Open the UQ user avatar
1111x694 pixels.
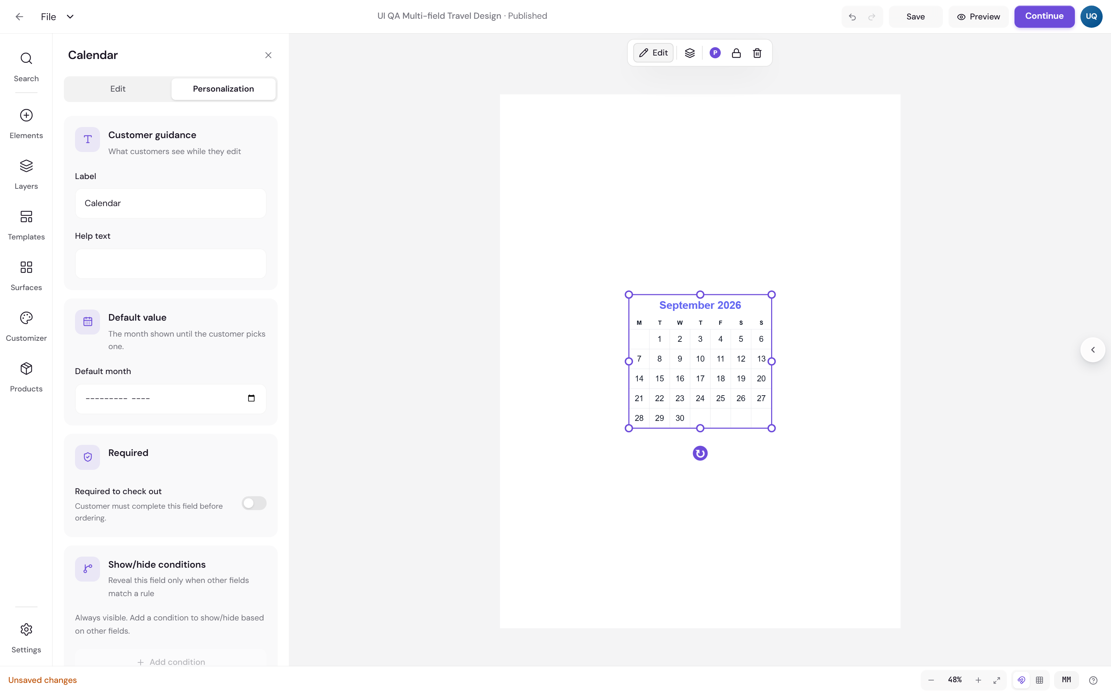[1091, 17]
